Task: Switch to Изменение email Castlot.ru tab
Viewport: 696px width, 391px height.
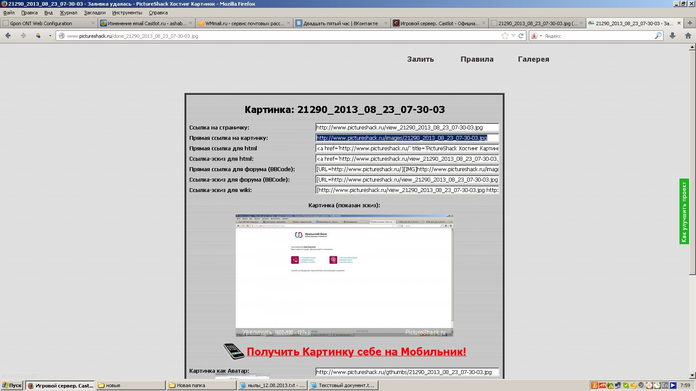Action: pyautogui.click(x=146, y=23)
